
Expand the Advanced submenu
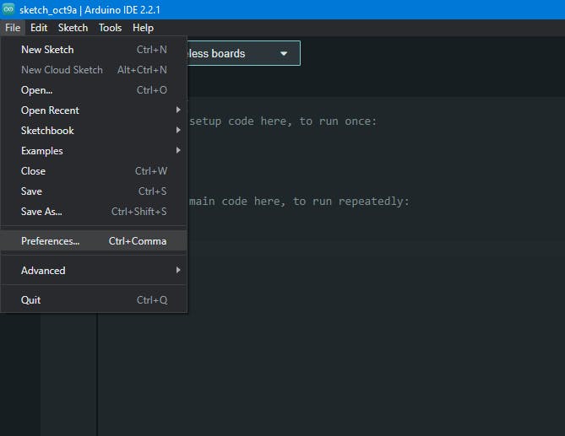94,270
